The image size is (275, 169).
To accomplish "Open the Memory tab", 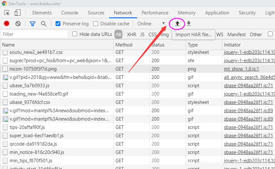I will click(x=187, y=13).
